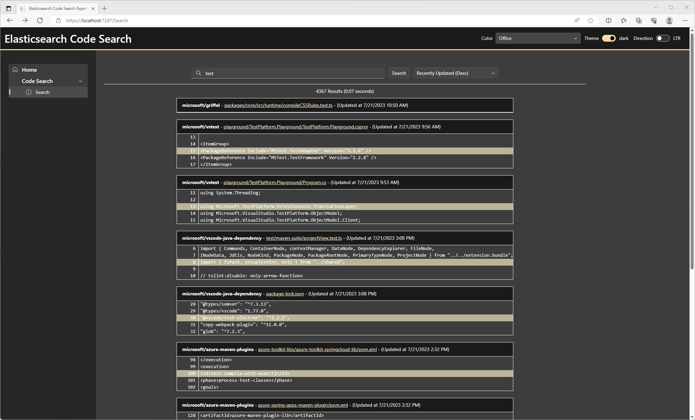Image resolution: width=695 pixels, height=420 pixels.
Task: Add page to favorites star icon
Action: [590, 20]
